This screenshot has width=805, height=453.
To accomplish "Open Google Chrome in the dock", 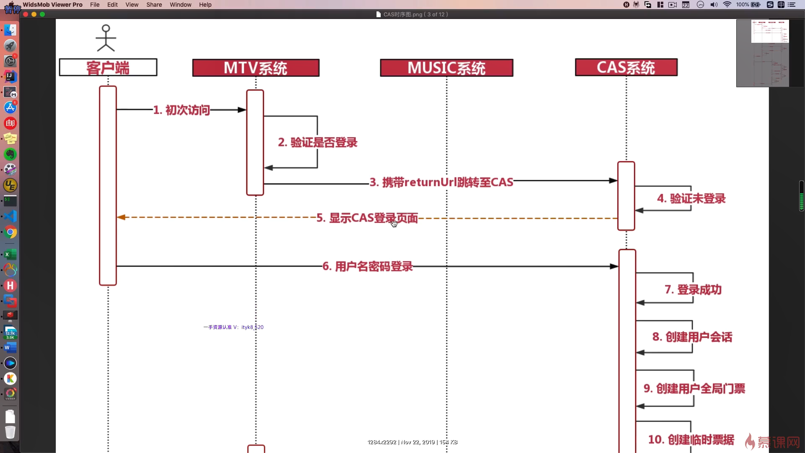I will 10,232.
